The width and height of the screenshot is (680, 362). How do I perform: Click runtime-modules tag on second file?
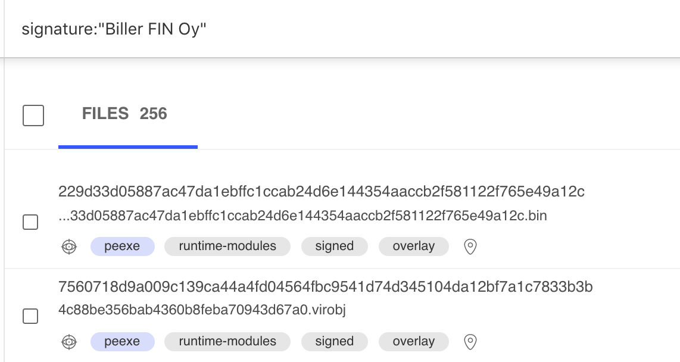point(227,342)
